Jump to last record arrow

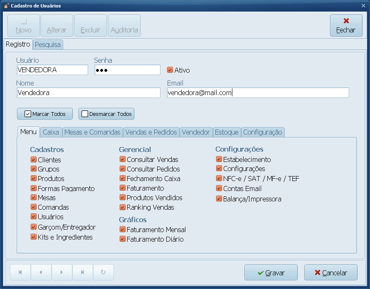(82, 272)
